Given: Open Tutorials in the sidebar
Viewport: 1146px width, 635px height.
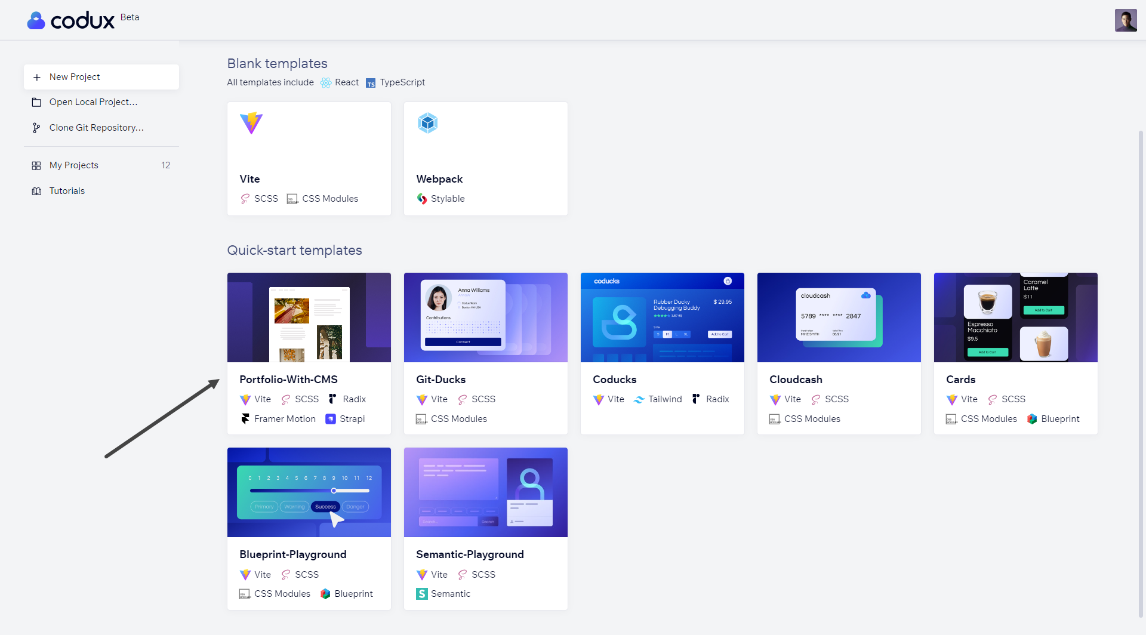Looking at the screenshot, I should [101, 191].
